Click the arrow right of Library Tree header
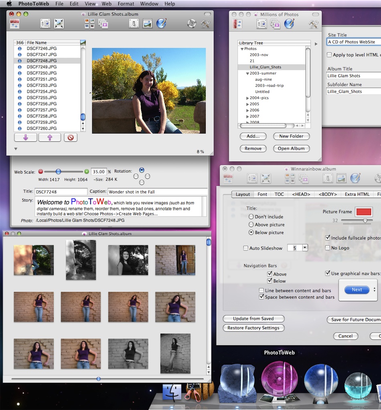The height and width of the screenshot is (410, 381). (316, 44)
